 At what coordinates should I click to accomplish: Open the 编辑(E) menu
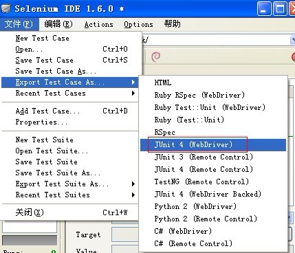[58, 24]
